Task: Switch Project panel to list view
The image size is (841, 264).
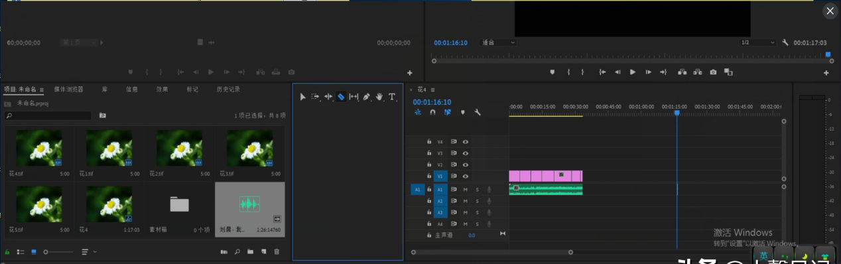Action: coord(21,252)
